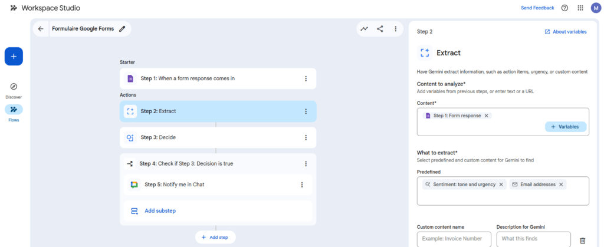Viewport: 604px width, 247px height.
Task: Select Step 1: When a form response comes in
Action: coord(218,78)
